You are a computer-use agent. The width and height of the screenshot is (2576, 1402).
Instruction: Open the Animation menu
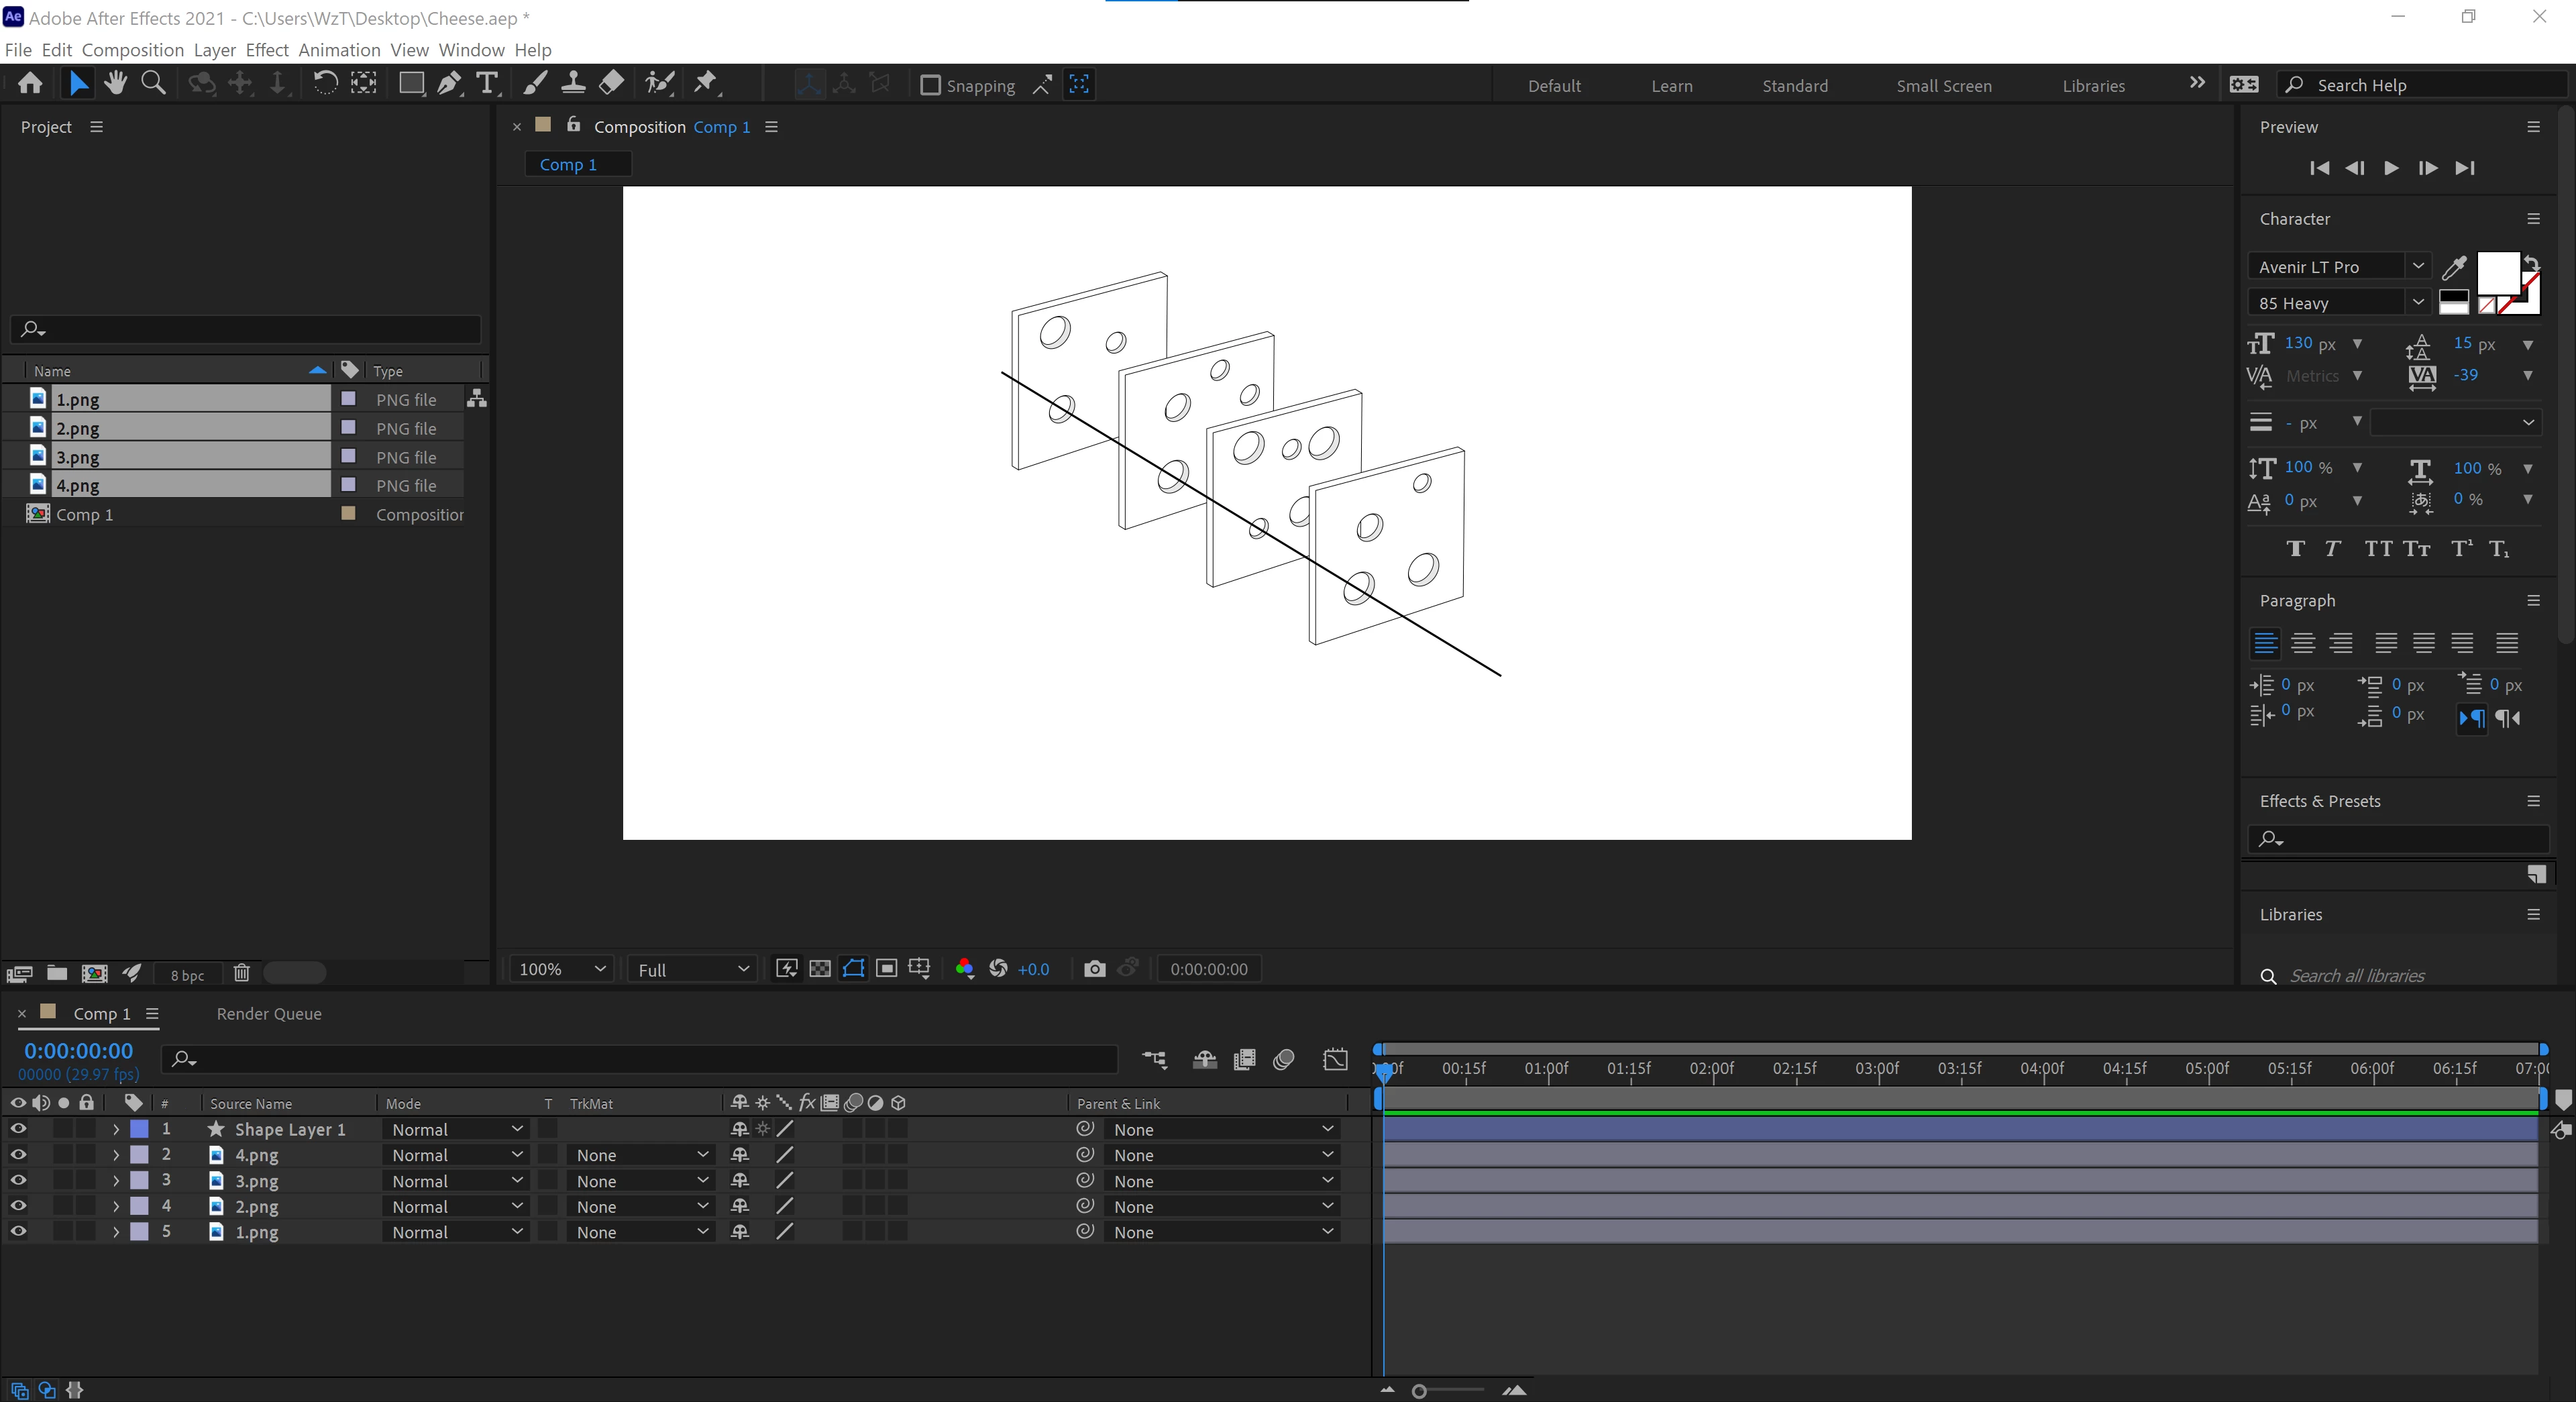(339, 50)
